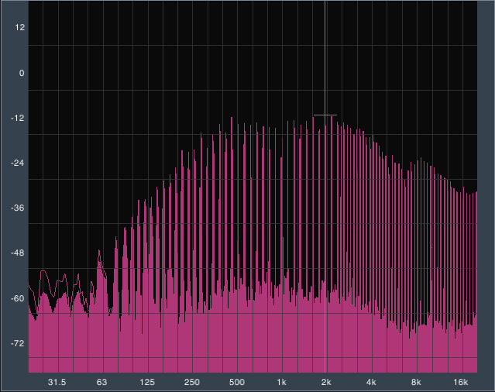Click the 125 Hz frequency label

[x=146, y=382]
